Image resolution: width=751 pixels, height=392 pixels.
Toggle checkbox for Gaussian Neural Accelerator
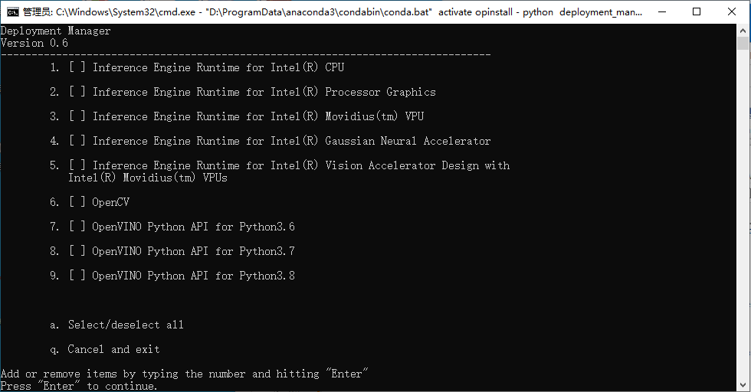[x=77, y=140]
